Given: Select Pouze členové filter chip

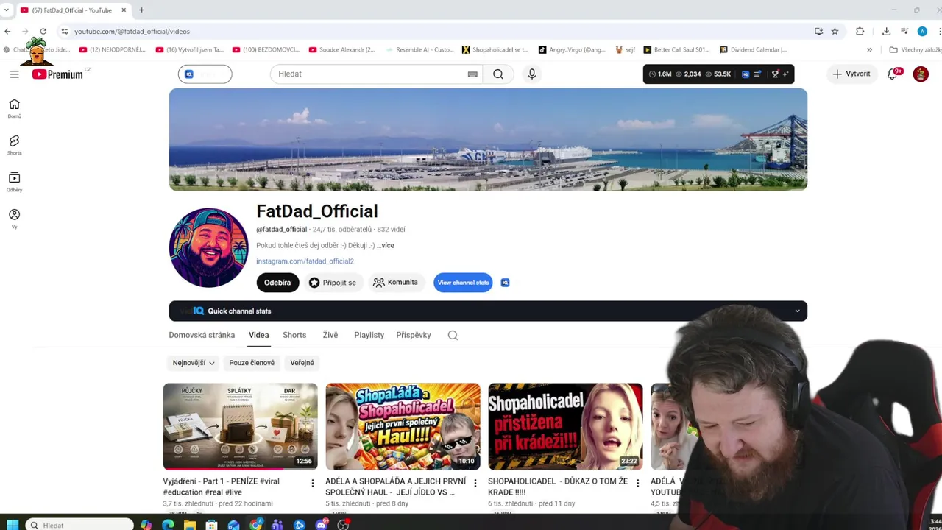Looking at the screenshot, I should pyautogui.click(x=252, y=363).
